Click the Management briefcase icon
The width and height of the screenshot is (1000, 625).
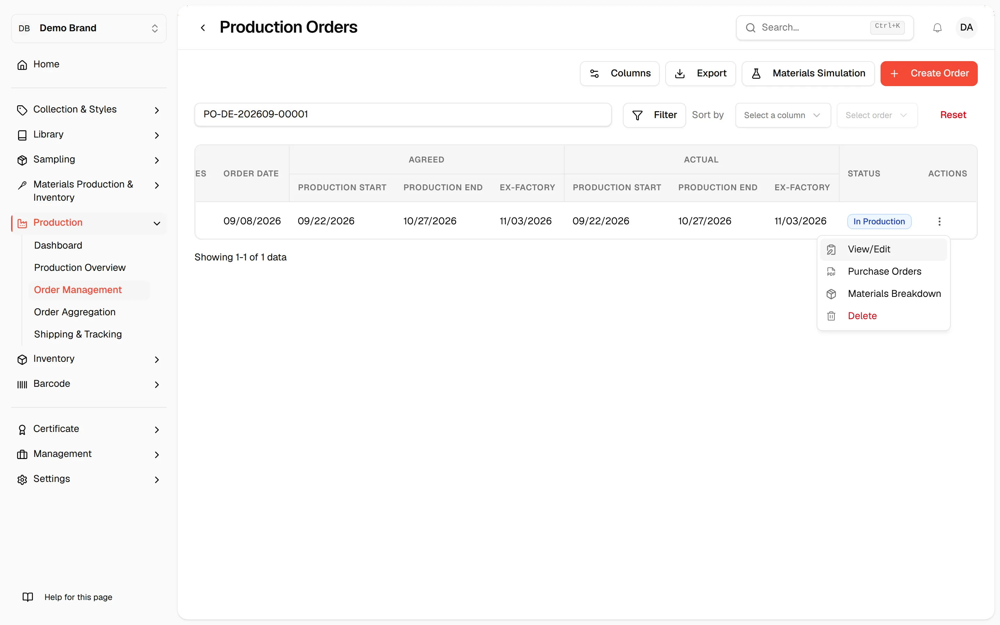coord(22,455)
